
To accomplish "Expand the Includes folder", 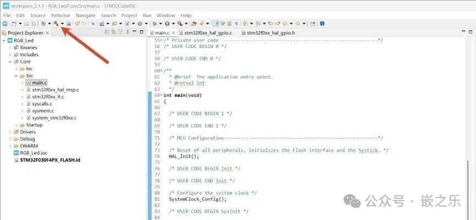I will (x=10, y=55).
